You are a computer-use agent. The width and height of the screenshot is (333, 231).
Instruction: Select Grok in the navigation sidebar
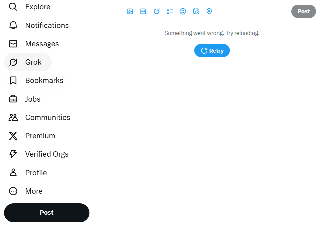33,62
